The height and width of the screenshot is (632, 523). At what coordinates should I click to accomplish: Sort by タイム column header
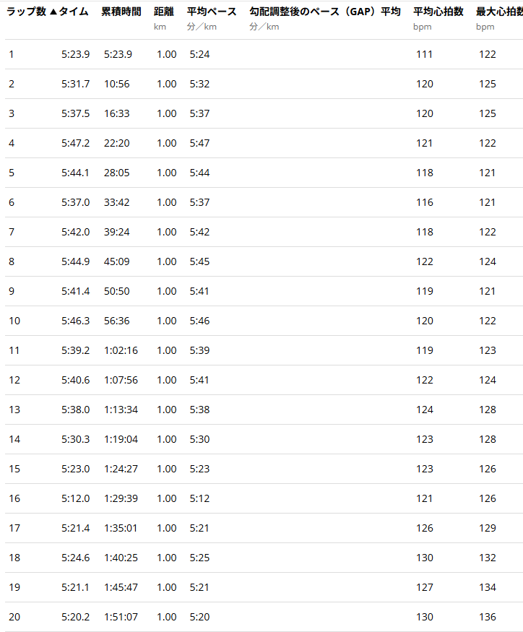[74, 12]
